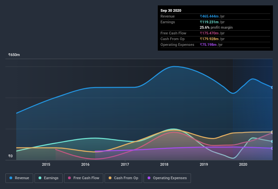Click the ₹465.444m revenue value in tooltip
Image resolution: width=278 pixels, height=189 pixels.
point(209,16)
